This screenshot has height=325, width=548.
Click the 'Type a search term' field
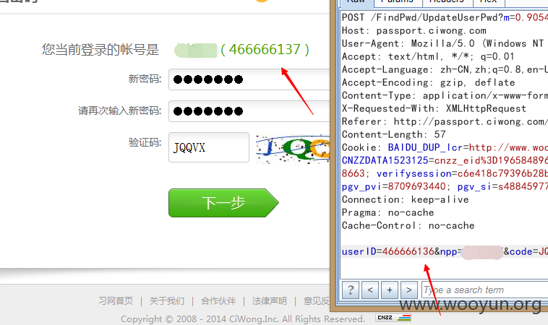(x=485, y=290)
